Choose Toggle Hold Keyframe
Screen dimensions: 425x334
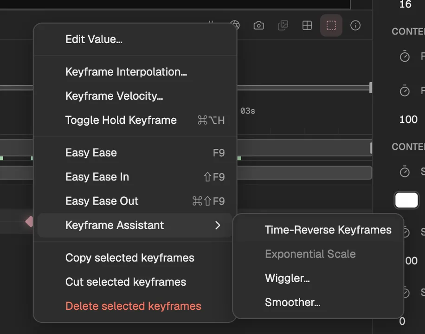135,120
